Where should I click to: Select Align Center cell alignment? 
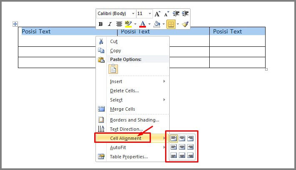pyautogui.click(x=182, y=147)
